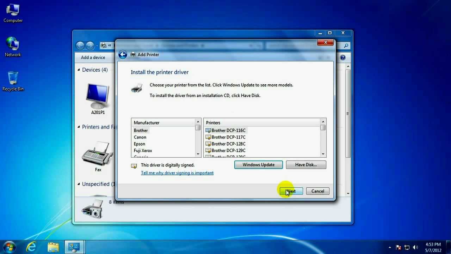Image resolution: width=451 pixels, height=254 pixels.
Task: Open the Windows Start button
Action: coord(10,247)
